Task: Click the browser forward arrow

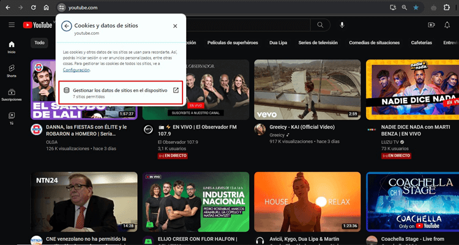Action: click(x=20, y=7)
